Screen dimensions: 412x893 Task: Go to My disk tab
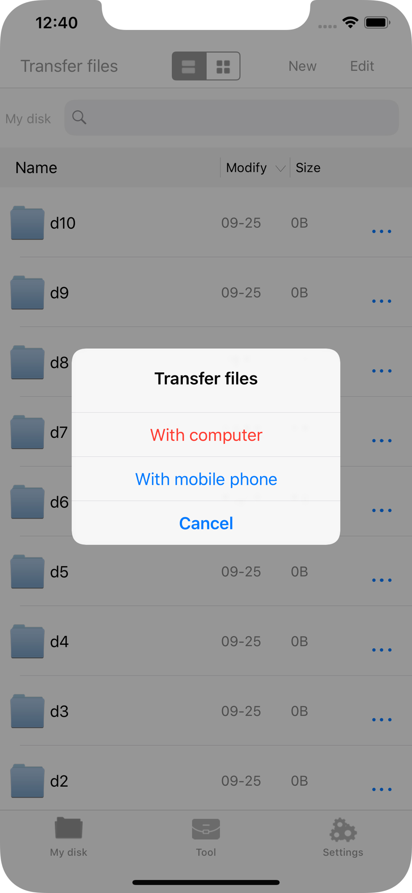tap(69, 837)
